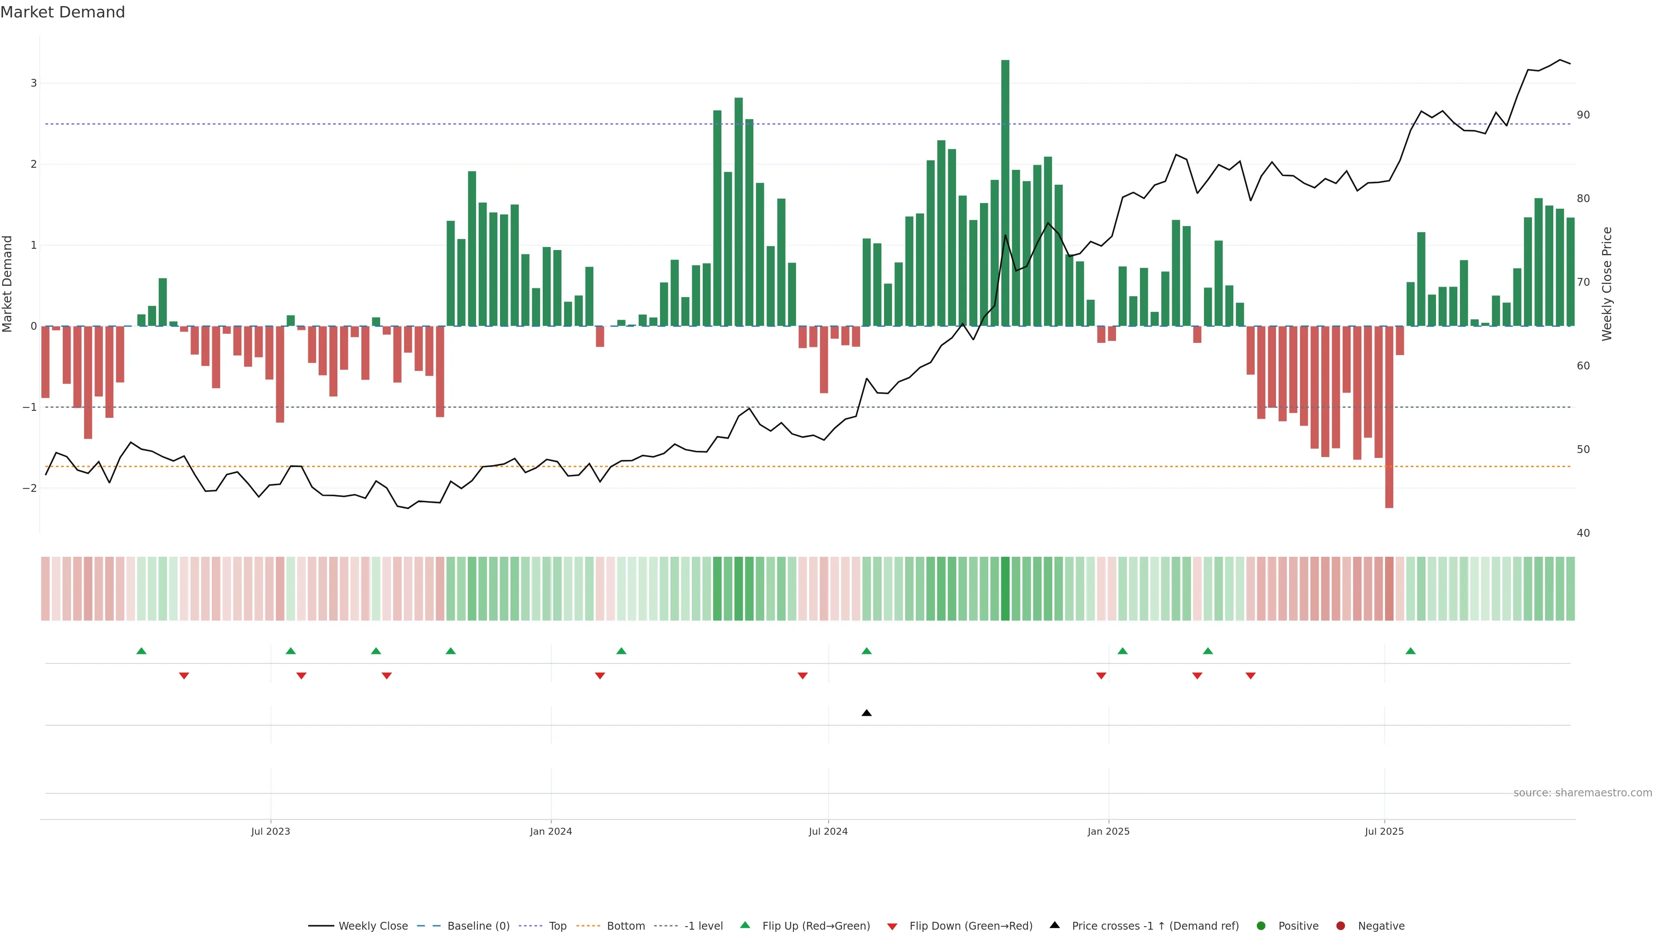Click the dark red Negative legend dot
Viewport: 1674px width, 941px height.
[1341, 925]
